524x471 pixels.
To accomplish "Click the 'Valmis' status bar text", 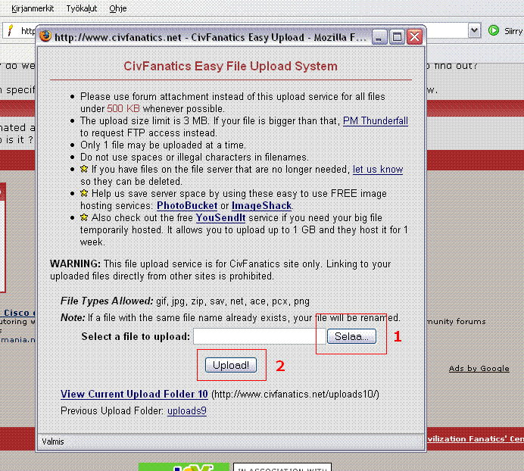I will coord(53,441).
